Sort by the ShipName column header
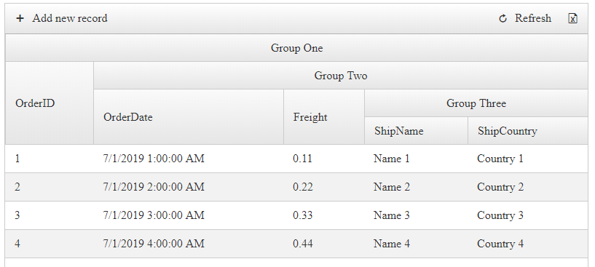595x267 pixels. pyautogui.click(x=417, y=131)
